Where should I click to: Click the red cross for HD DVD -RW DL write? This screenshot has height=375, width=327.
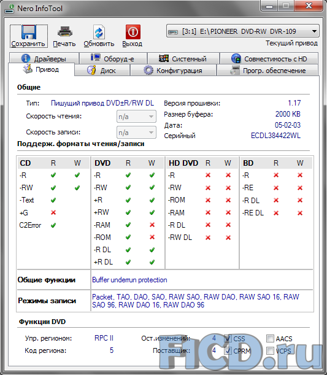[228, 238]
